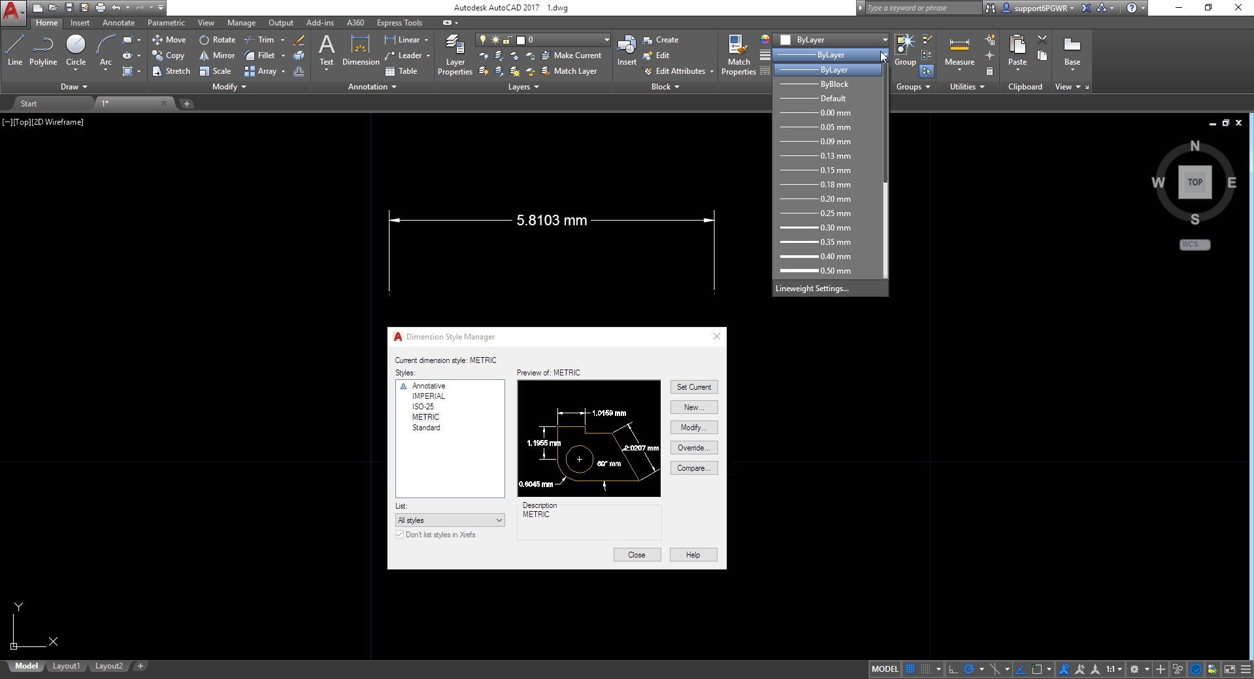The height and width of the screenshot is (679, 1254).
Task: Open the Text annotation tool
Action: click(x=326, y=51)
